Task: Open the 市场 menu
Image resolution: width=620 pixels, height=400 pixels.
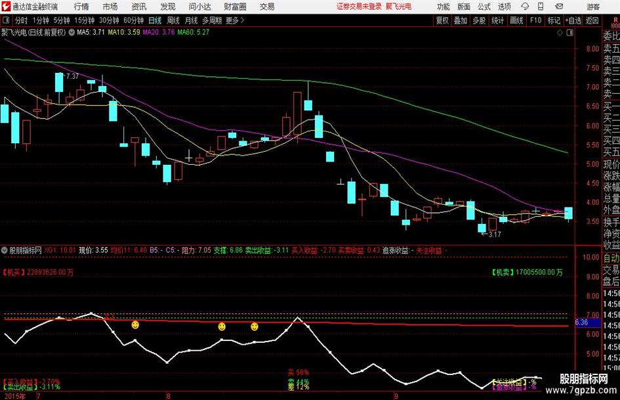Action: pos(110,7)
